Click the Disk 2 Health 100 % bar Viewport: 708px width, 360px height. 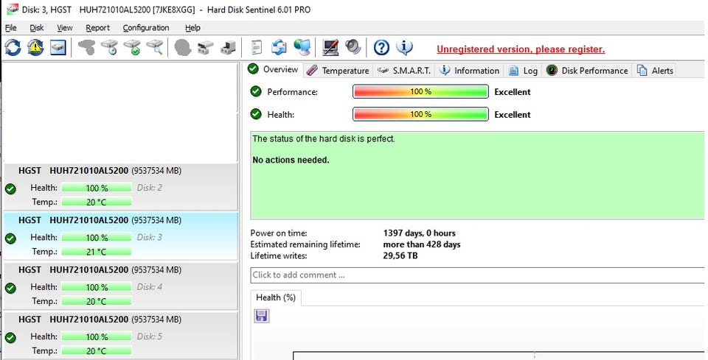click(96, 188)
